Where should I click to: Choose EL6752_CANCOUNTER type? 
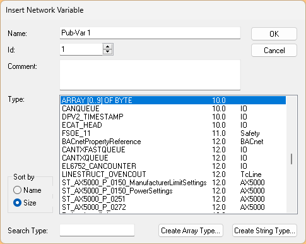(173, 166)
